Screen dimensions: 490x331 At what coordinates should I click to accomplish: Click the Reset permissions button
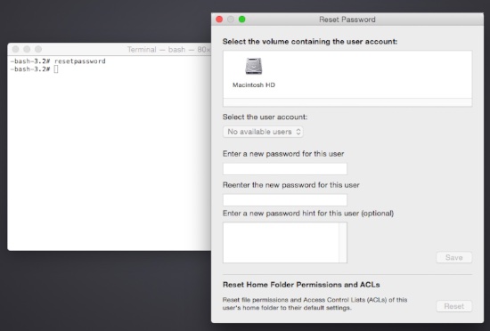[453, 306]
